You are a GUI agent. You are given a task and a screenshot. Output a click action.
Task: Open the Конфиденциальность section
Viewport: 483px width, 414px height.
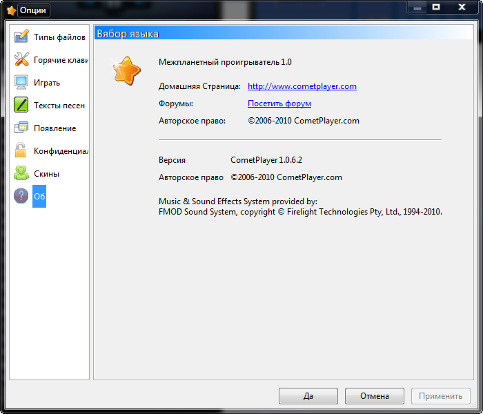61,151
